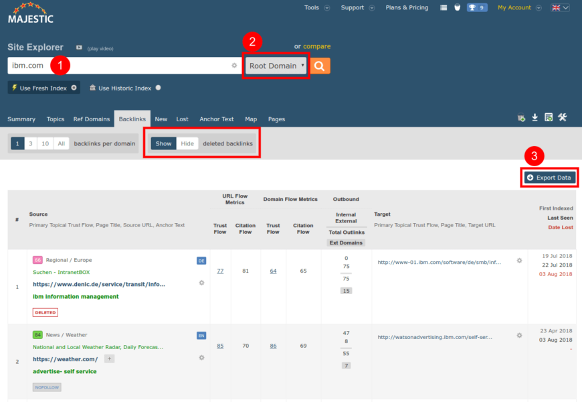Image resolution: width=582 pixels, height=402 pixels.
Task: Click the Ext Domains column label
Action: (346, 243)
